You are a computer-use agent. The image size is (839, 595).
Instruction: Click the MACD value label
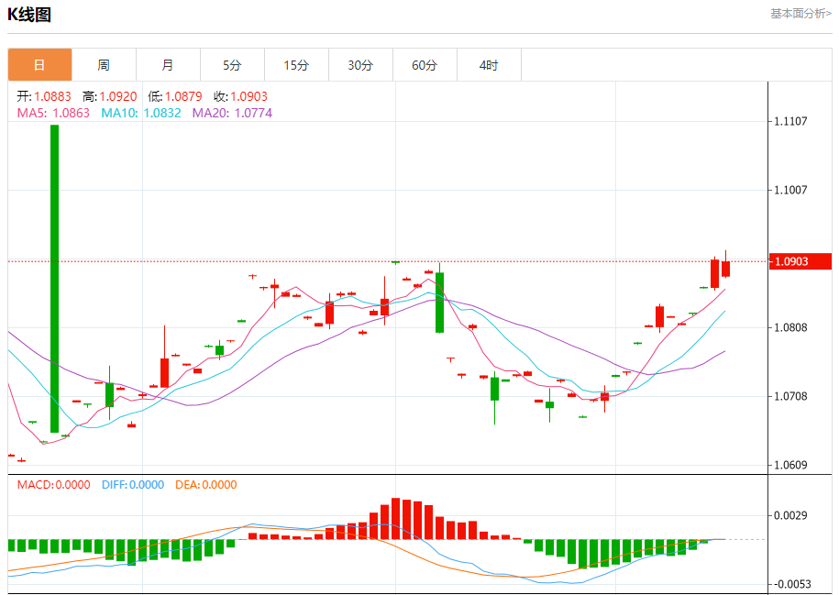click(x=53, y=485)
